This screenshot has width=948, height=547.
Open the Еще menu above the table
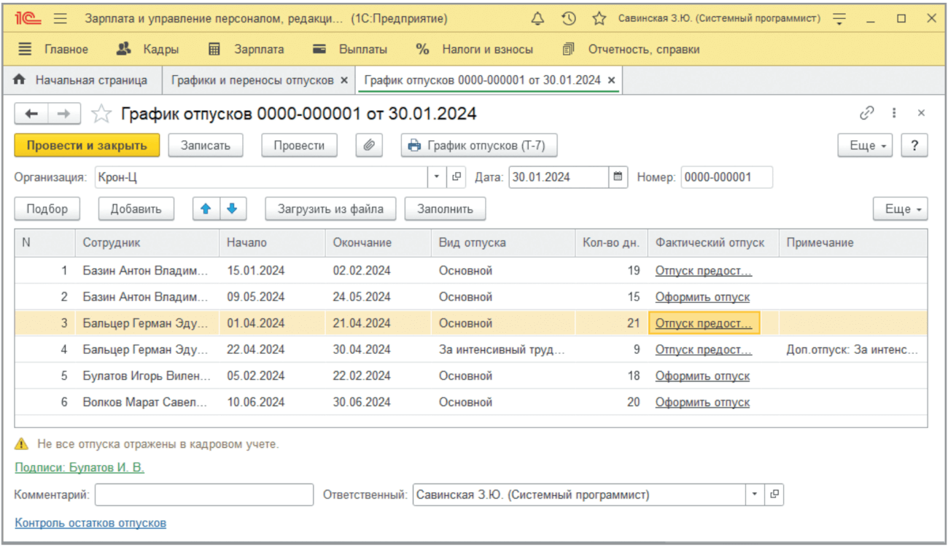(x=900, y=209)
